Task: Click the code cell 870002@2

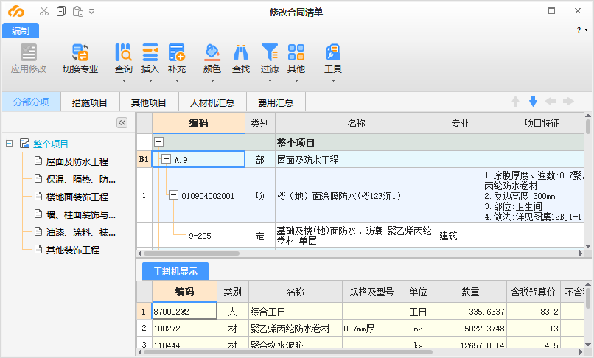Action: (184, 312)
